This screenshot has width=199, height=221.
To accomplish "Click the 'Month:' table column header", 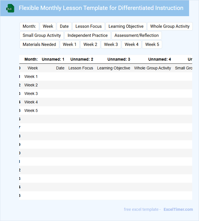I will click(31, 59).
